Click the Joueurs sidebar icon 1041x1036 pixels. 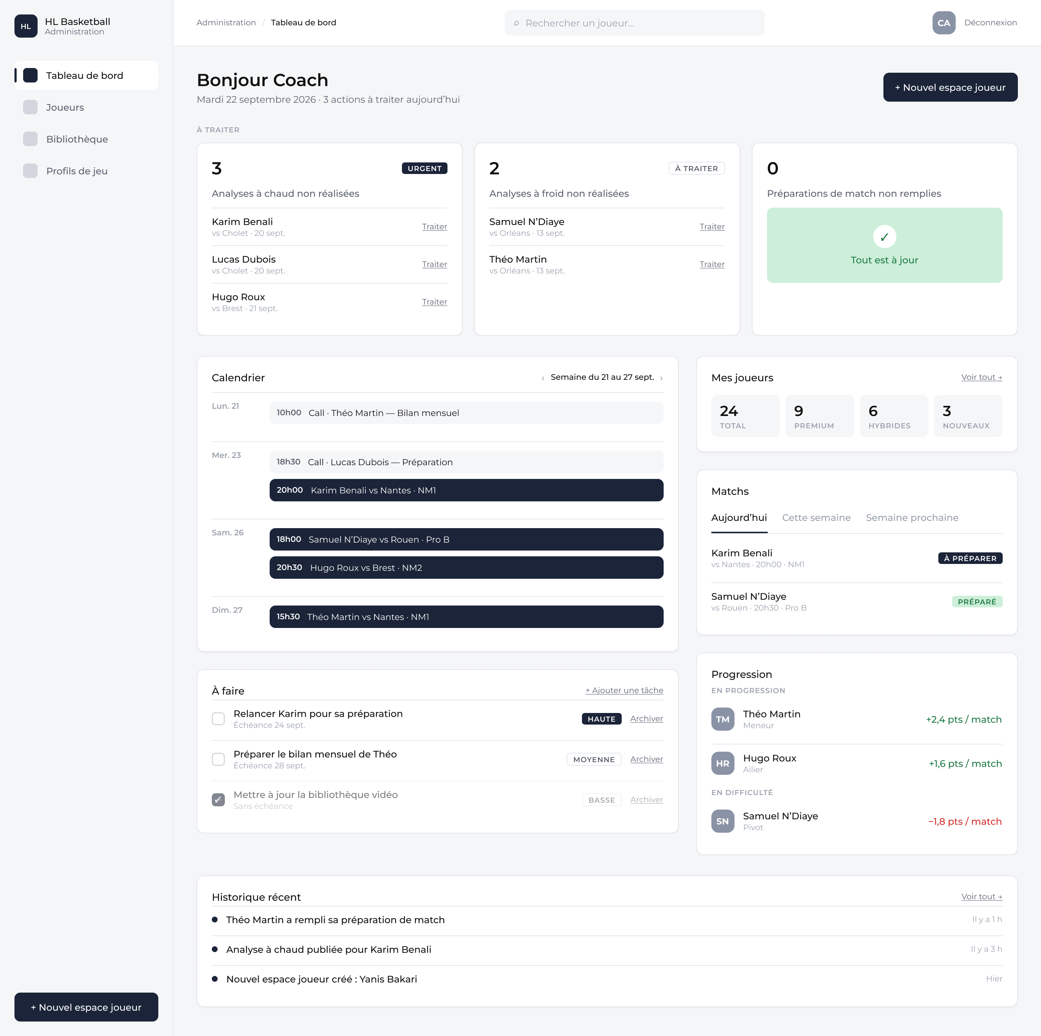click(x=31, y=107)
